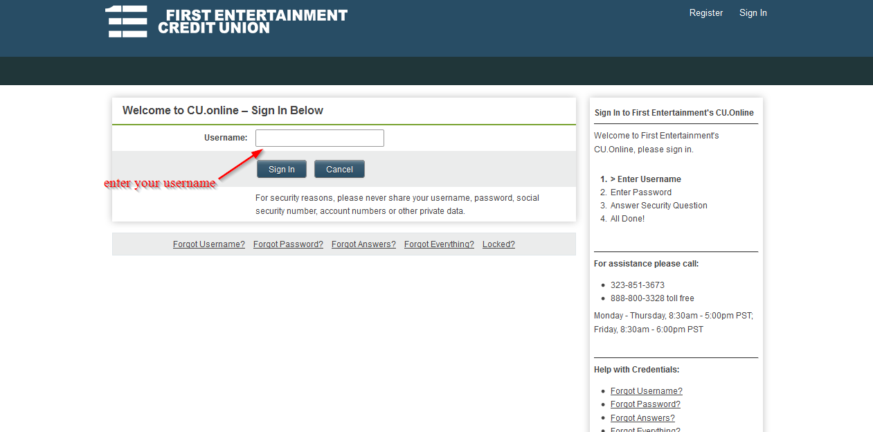The width and height of the screenshot is (873, 432).
Task: Open Forgot Password? link below sign-in form
Action: (288, 244)
